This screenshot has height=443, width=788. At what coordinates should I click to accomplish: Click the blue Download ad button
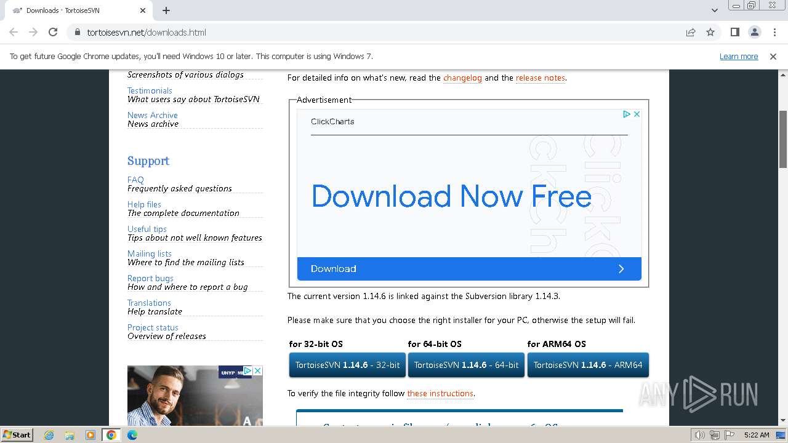pos(469,269)
